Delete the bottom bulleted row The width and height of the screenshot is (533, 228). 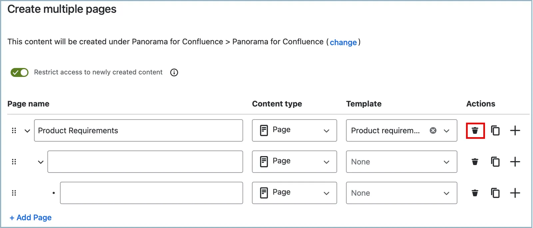pyautogui.click(x=475, y=193)
